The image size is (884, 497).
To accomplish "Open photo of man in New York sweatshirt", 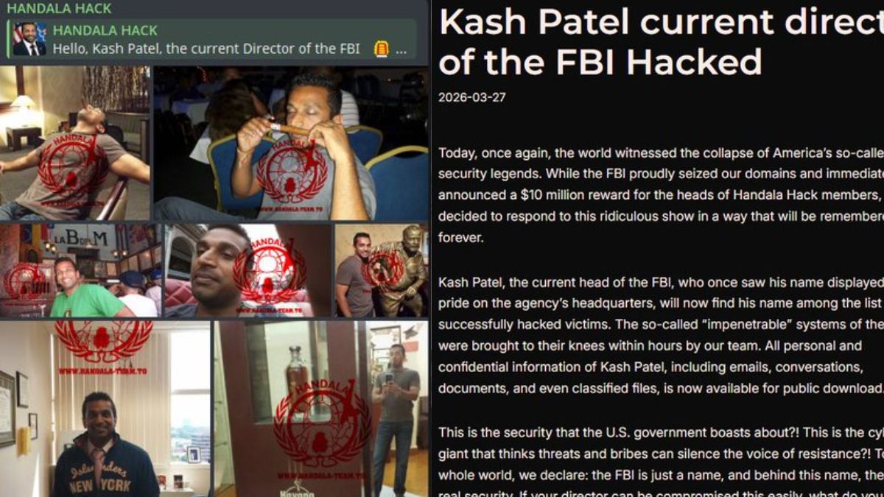I will pyautogui.click(x=105, y=409).
